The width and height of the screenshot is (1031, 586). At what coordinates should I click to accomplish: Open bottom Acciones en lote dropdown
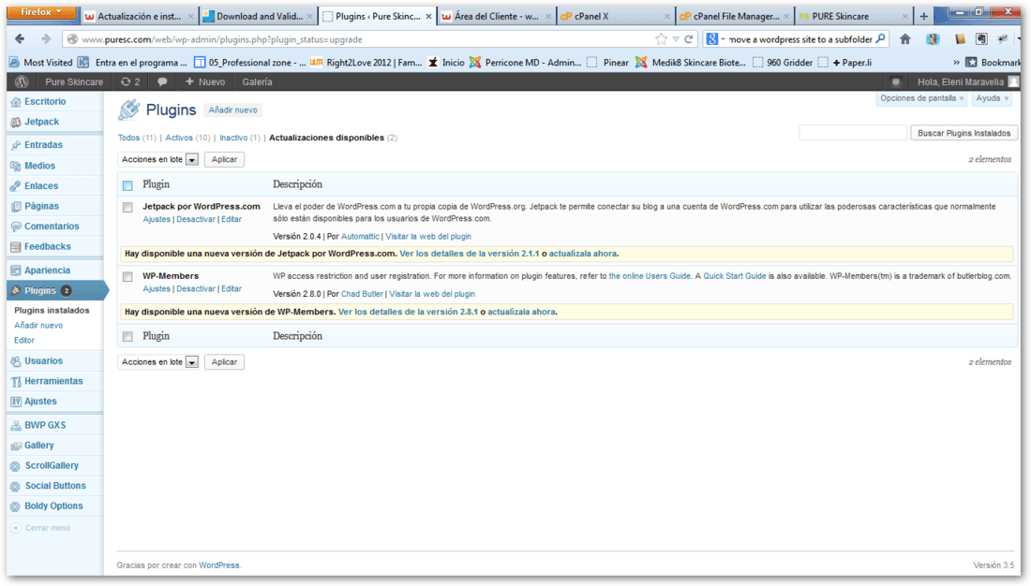158,362
